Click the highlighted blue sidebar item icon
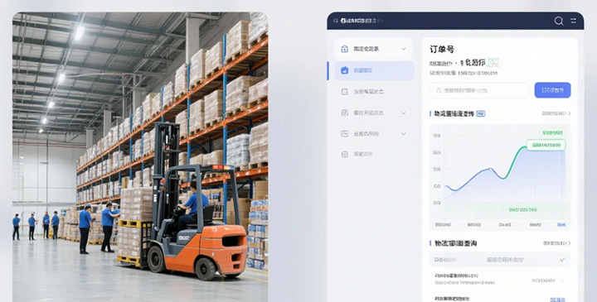This screenshot has width=597, height=302. click(x=345, y=70)
